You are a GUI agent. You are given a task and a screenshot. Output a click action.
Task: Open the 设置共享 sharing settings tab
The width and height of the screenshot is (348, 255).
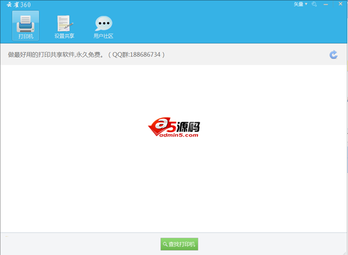click(x=64, y=27)
